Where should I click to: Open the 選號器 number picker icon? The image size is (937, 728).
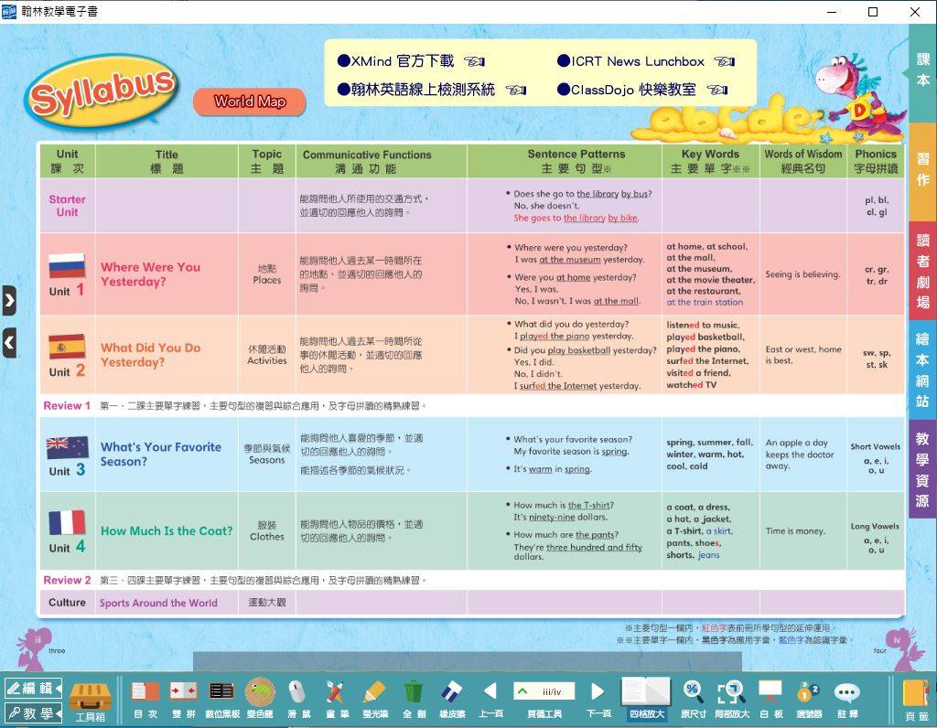tap(809, 691)
